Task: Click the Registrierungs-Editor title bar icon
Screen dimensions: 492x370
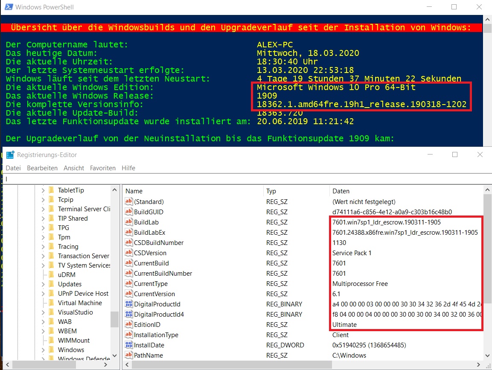Action: 10,155
